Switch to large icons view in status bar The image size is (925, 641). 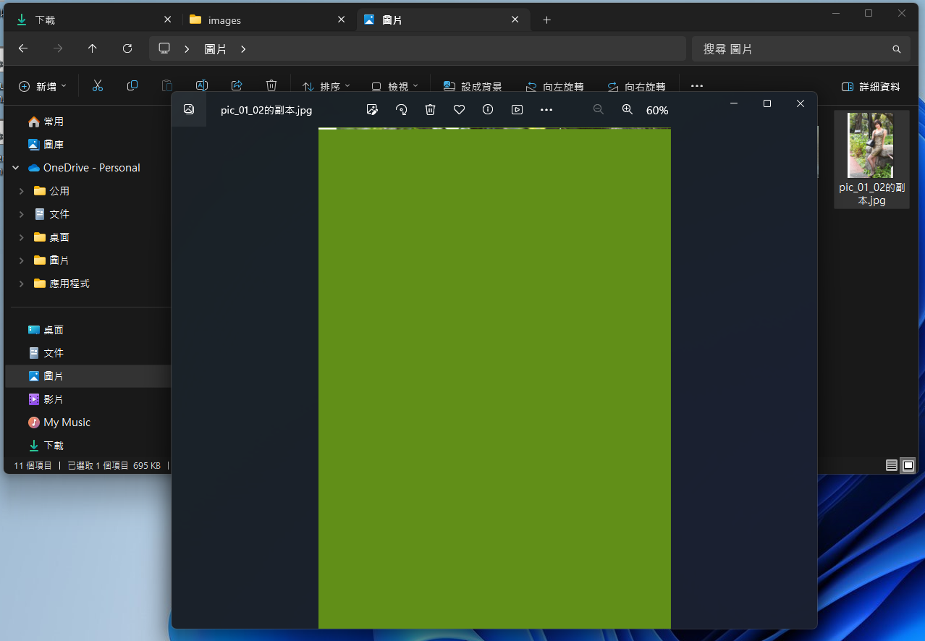[x=908, y=465]
